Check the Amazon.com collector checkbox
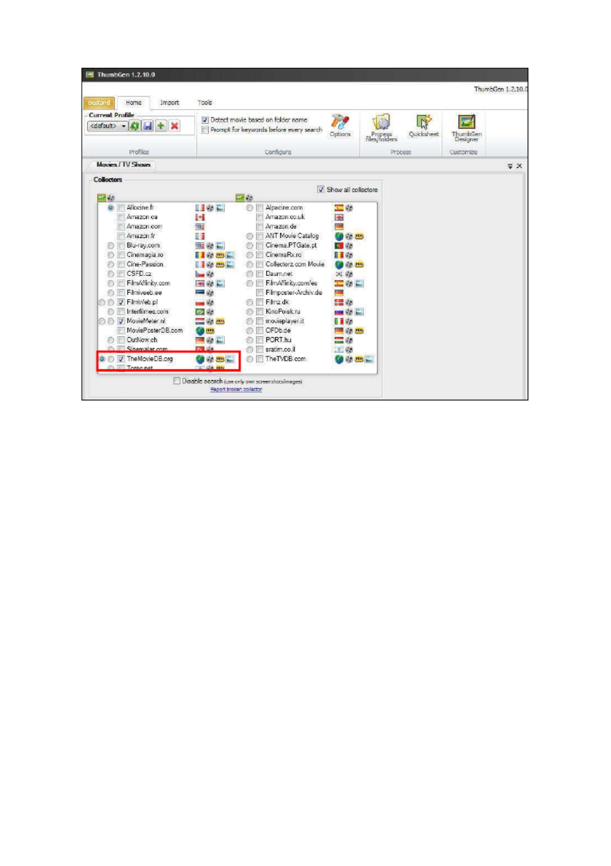Screen dimensions: 611x866 pyautogui.click(x=121, y=227)
